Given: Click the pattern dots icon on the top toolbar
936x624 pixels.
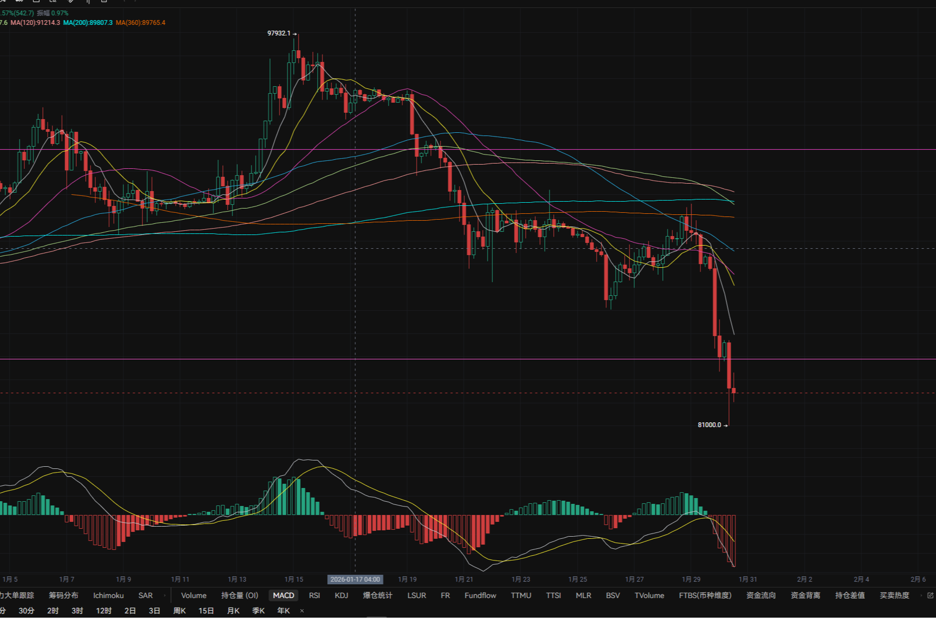Looking at the screenshot, I should pyautogui.click(x=19, y=2).
